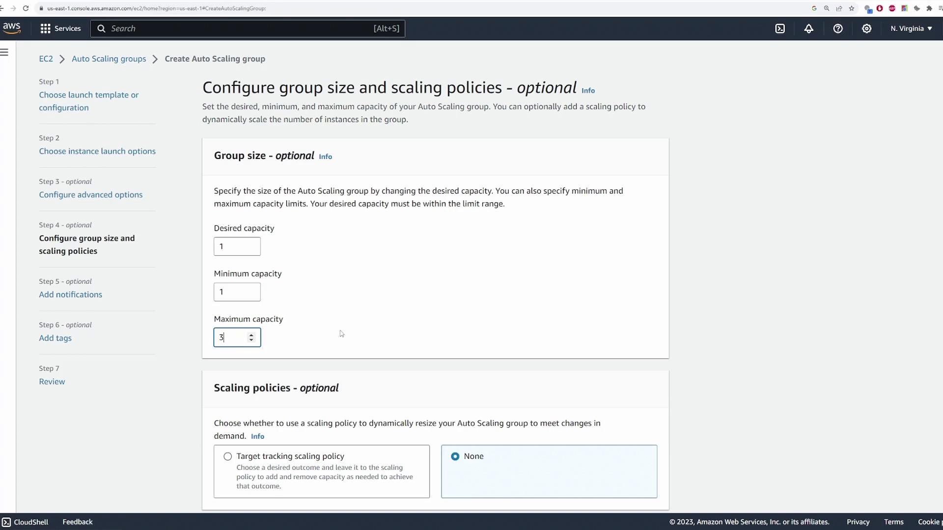
Task: Select the None scaling policy radio
Action: [455, 456]
